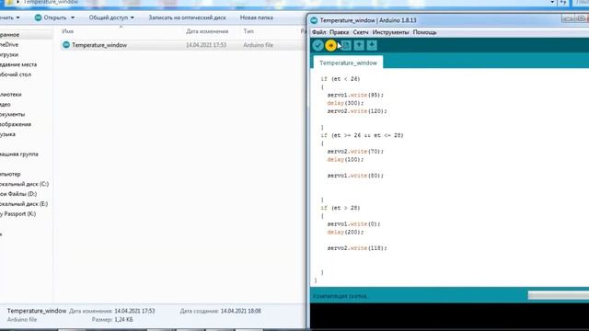
Task: Click the file date 14.04.2021 17:53 cell
Action: coord(206,45)
